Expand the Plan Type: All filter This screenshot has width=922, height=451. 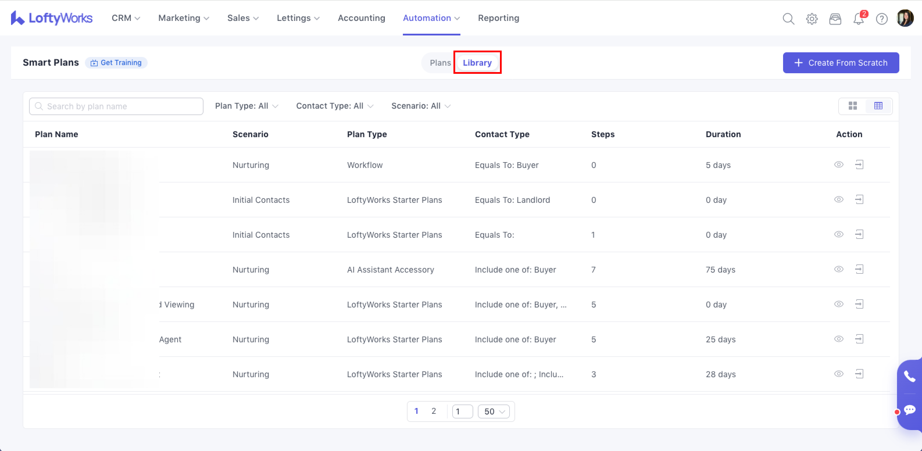click(246, 106)
